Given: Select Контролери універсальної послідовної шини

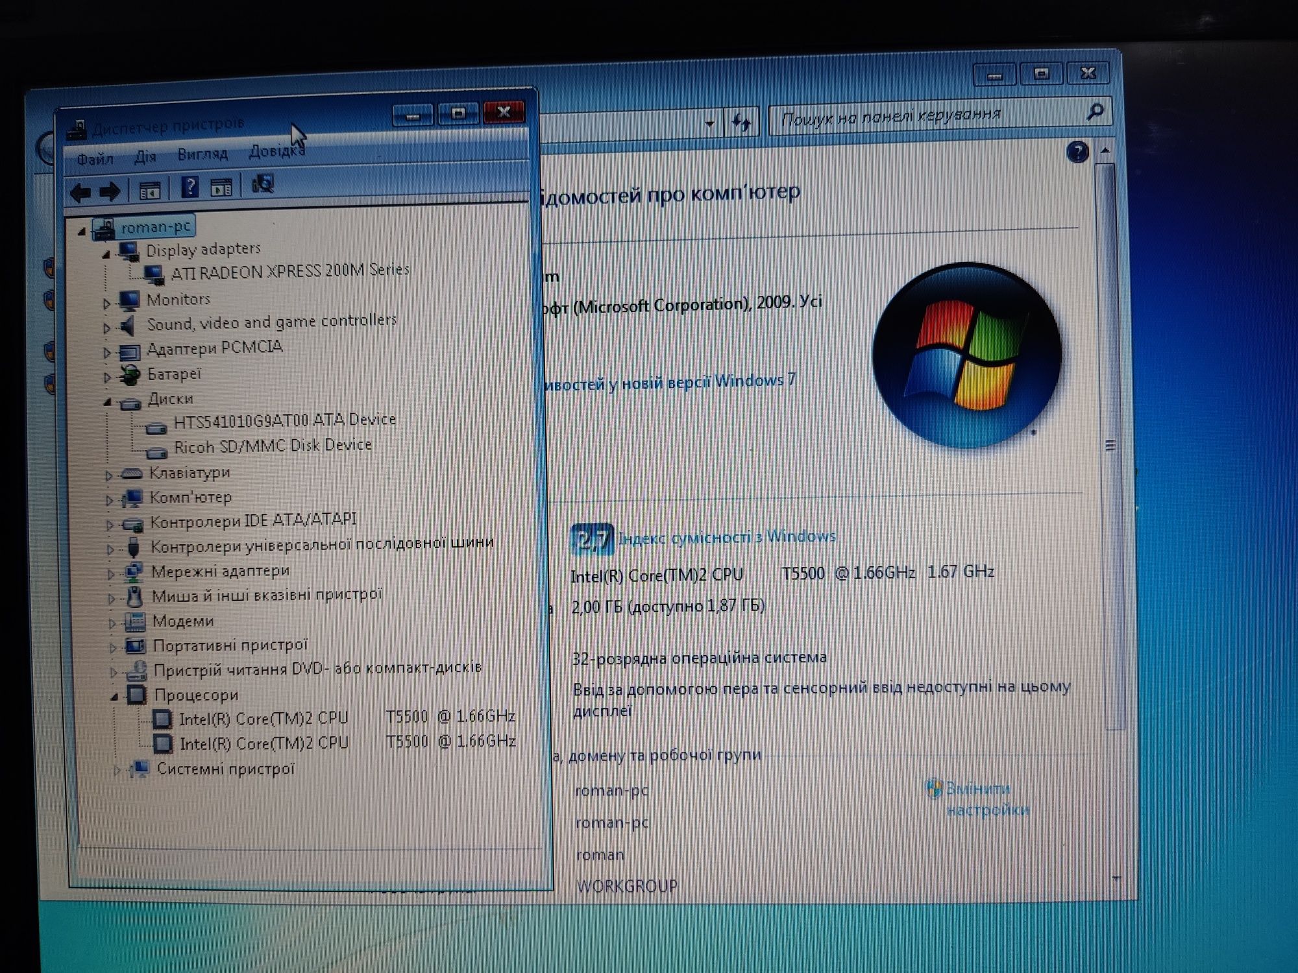Looking at the screenshot, I should (x=322, y=544).
